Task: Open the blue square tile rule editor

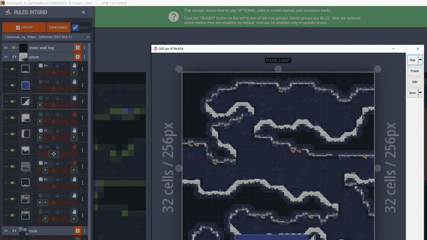Action: [25, 85]
